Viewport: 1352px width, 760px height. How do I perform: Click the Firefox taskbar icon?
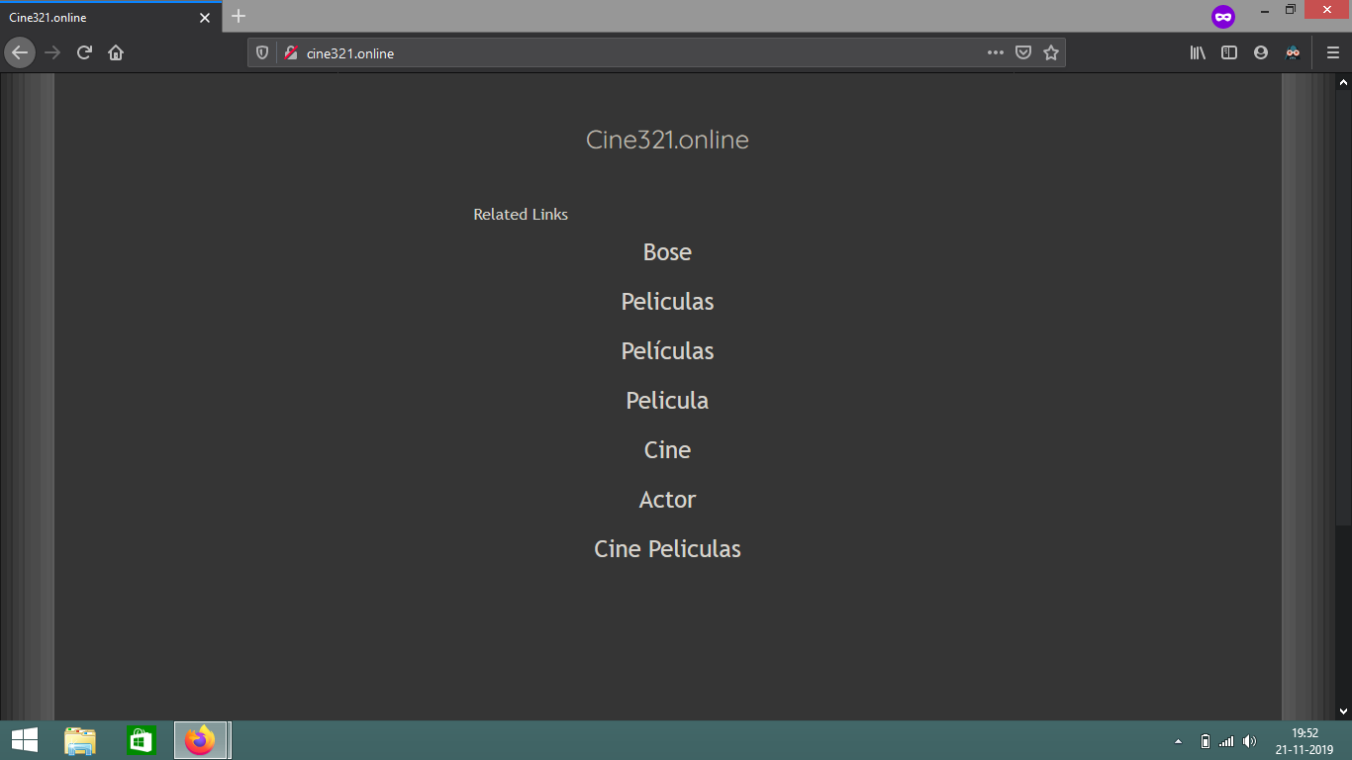[202, 740]
